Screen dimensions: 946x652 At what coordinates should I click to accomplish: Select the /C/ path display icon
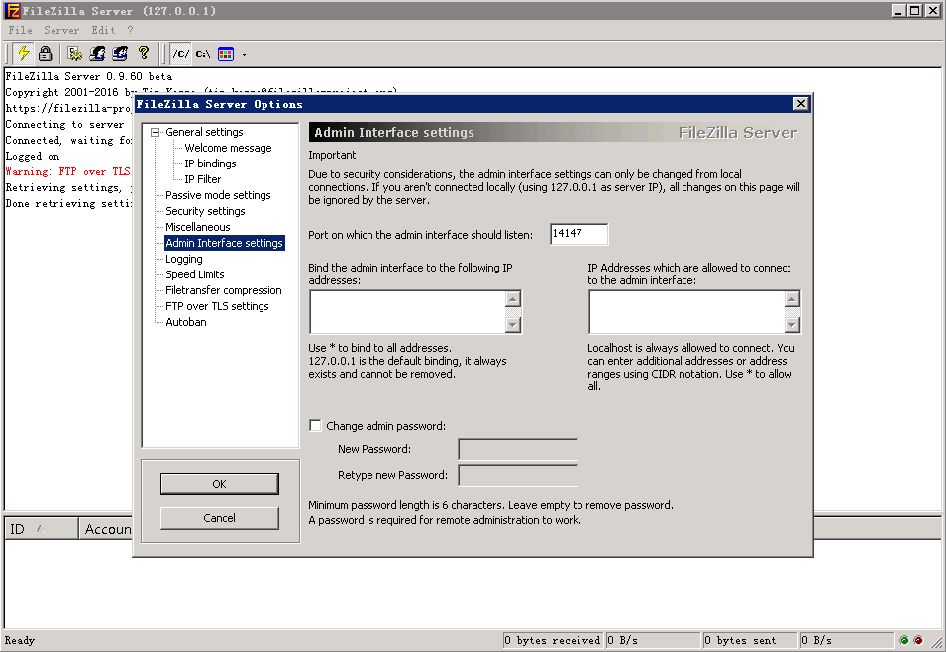point(180,54)
